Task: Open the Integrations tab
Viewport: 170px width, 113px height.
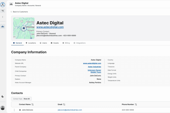Action: pyautogui.click(x=79, y=43)
